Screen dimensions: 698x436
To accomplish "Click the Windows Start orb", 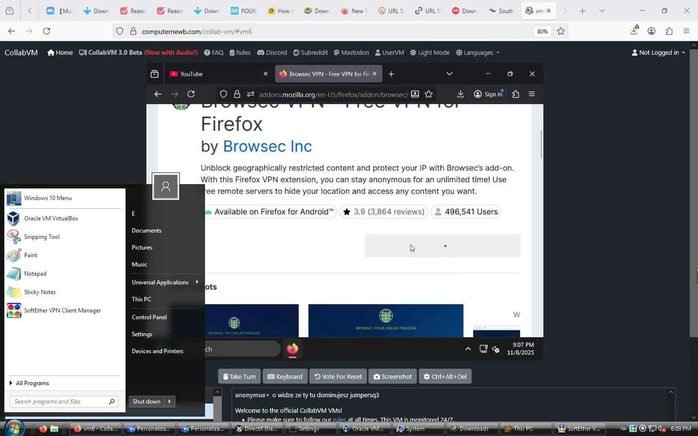I will pyautogui.click(x=14, y=428).
